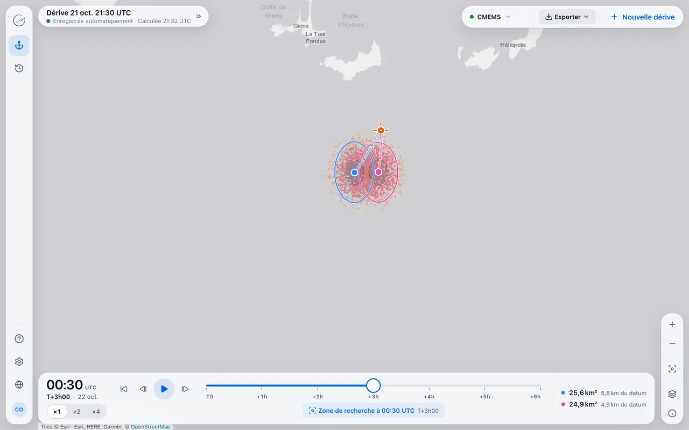The width and height of the screenshot is (689, 430).
Task: Click Zone de recherche à 00:30 UTC button
Action: (374, 411)
